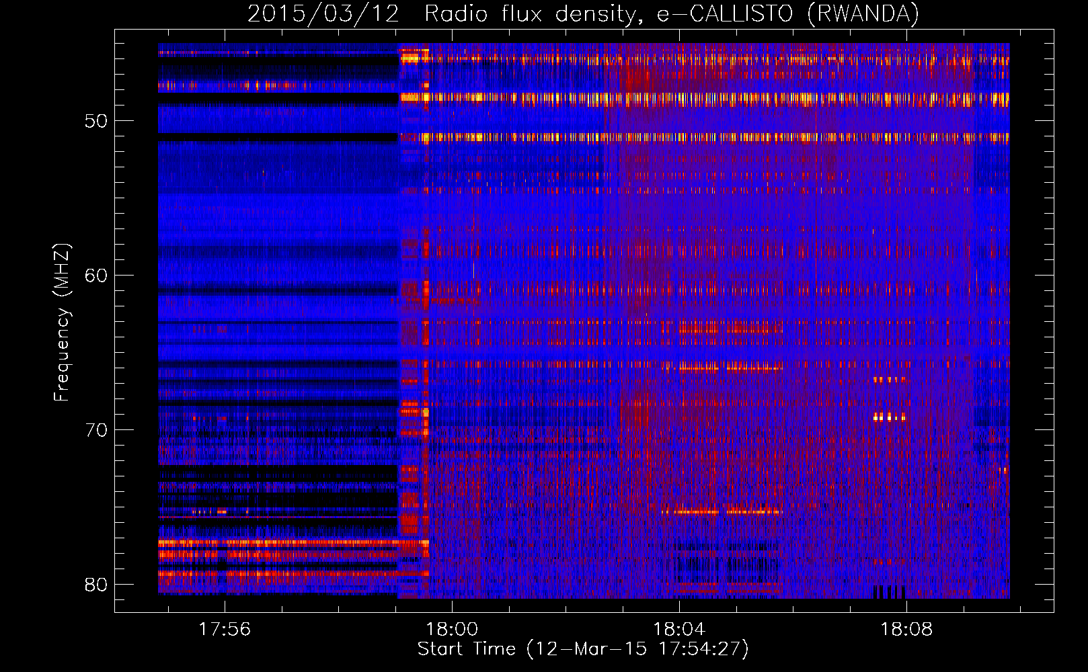Image resolution: width=1088 pixels, height=672 pixels.
Task: Click the "18:04" time tick label
Action: coord(679,629)
